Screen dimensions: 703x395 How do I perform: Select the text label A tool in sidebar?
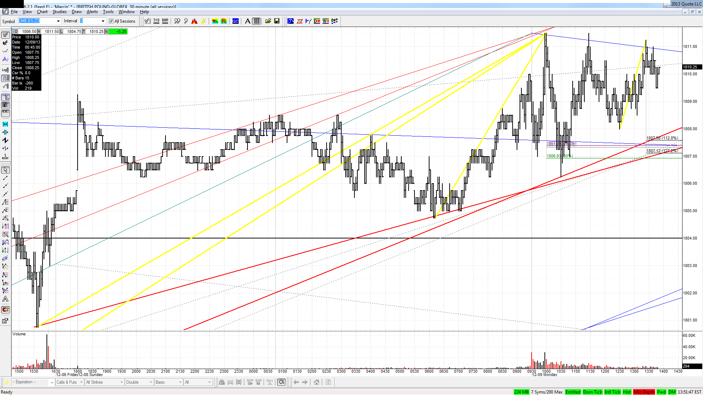point(5,299)
